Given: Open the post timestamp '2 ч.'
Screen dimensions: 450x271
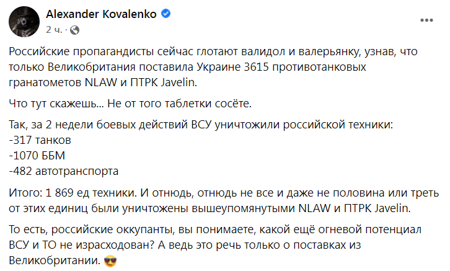Looking at the screenshot, I should coord(54,30).
